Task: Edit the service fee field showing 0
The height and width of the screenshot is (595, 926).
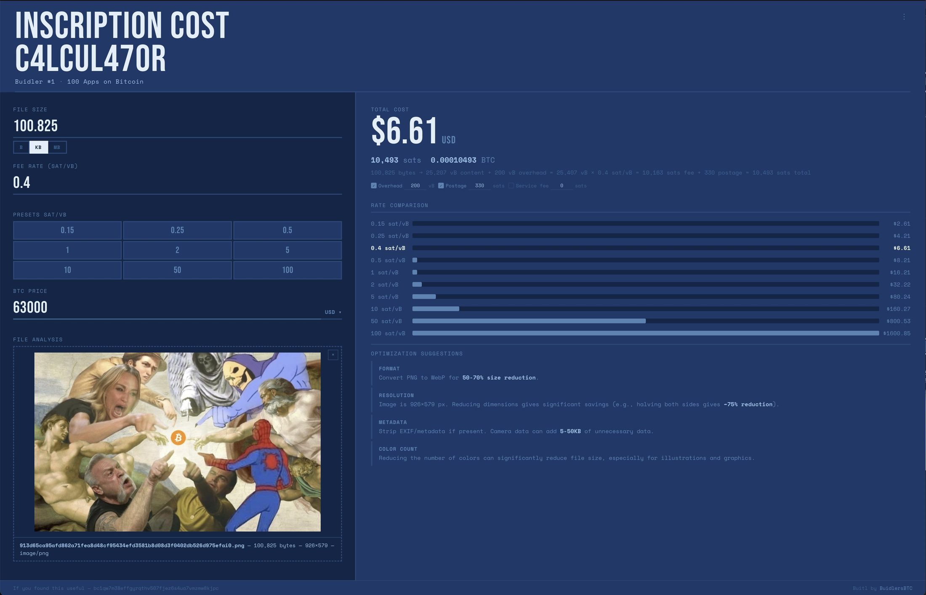Action: coord(561,186)
